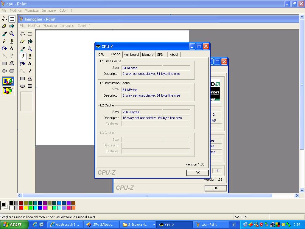Image resolution: width=305 pixels, height=229 pixels.
Task: Select the Airbrush in the Immagine - Paint toolbox
Action: 23,64
